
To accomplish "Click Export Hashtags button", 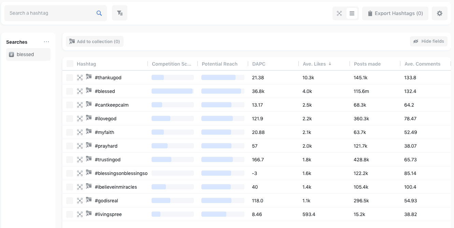I will pyautogui.click(x=395, y=13).
